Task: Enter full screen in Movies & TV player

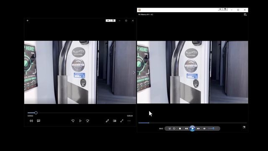Action: pyautogui.click(x=122, y=121)
